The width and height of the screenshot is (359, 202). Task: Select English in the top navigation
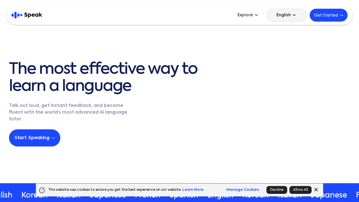(284, 15)
